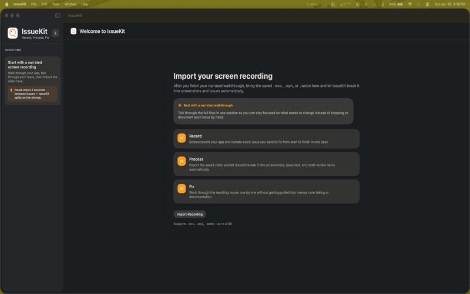The width and height of the screenshot is (470, 294).
Task: Click the plus button to add a session
Action: point(55,33)
